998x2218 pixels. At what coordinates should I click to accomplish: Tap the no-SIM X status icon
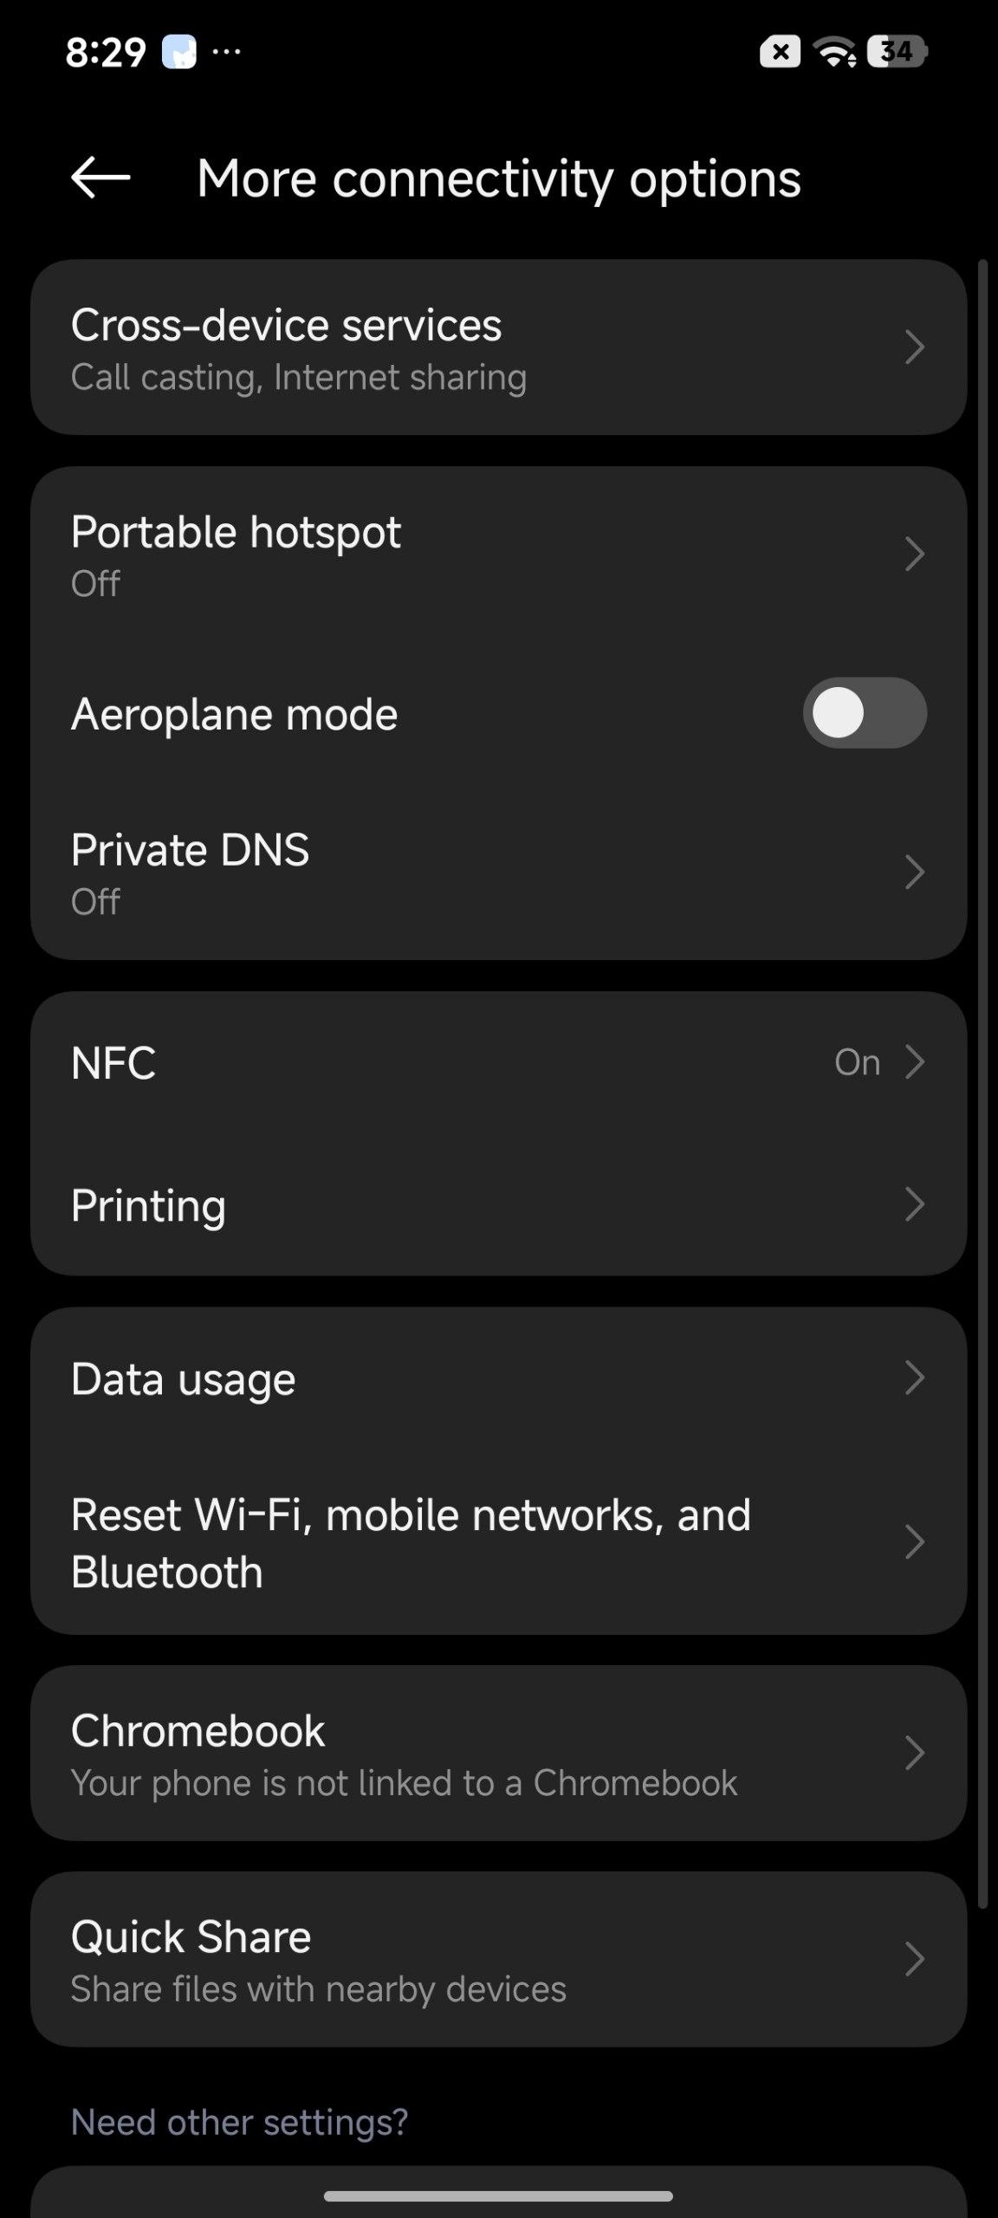(780, 52)
